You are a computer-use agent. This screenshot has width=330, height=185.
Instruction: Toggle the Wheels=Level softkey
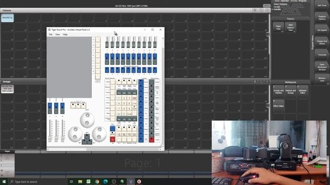322,79
